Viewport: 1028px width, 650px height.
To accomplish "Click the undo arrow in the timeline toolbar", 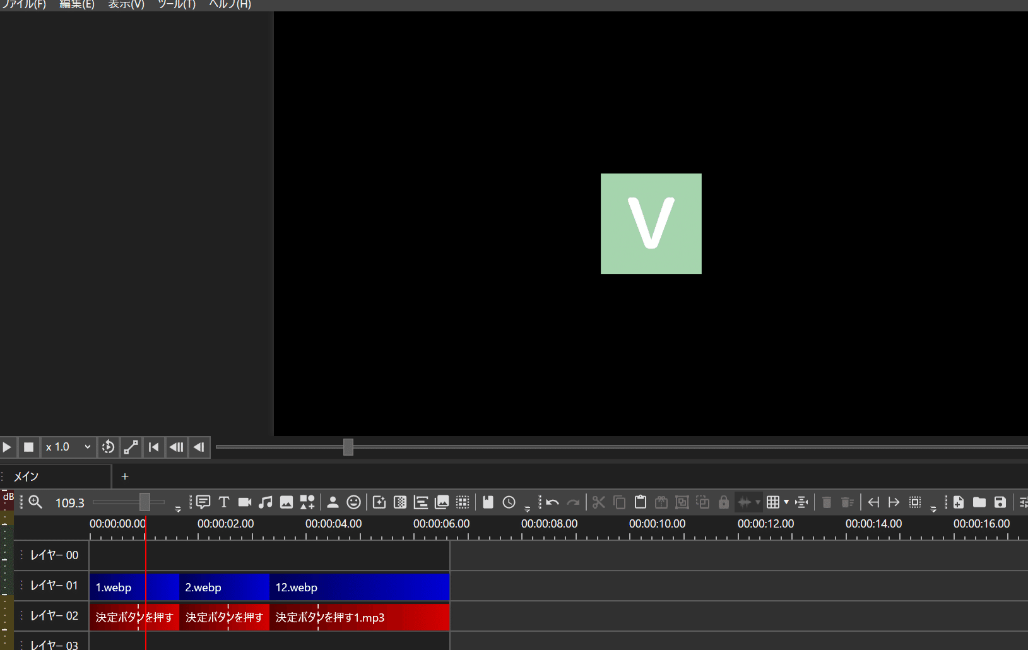I will click(553, 502).
